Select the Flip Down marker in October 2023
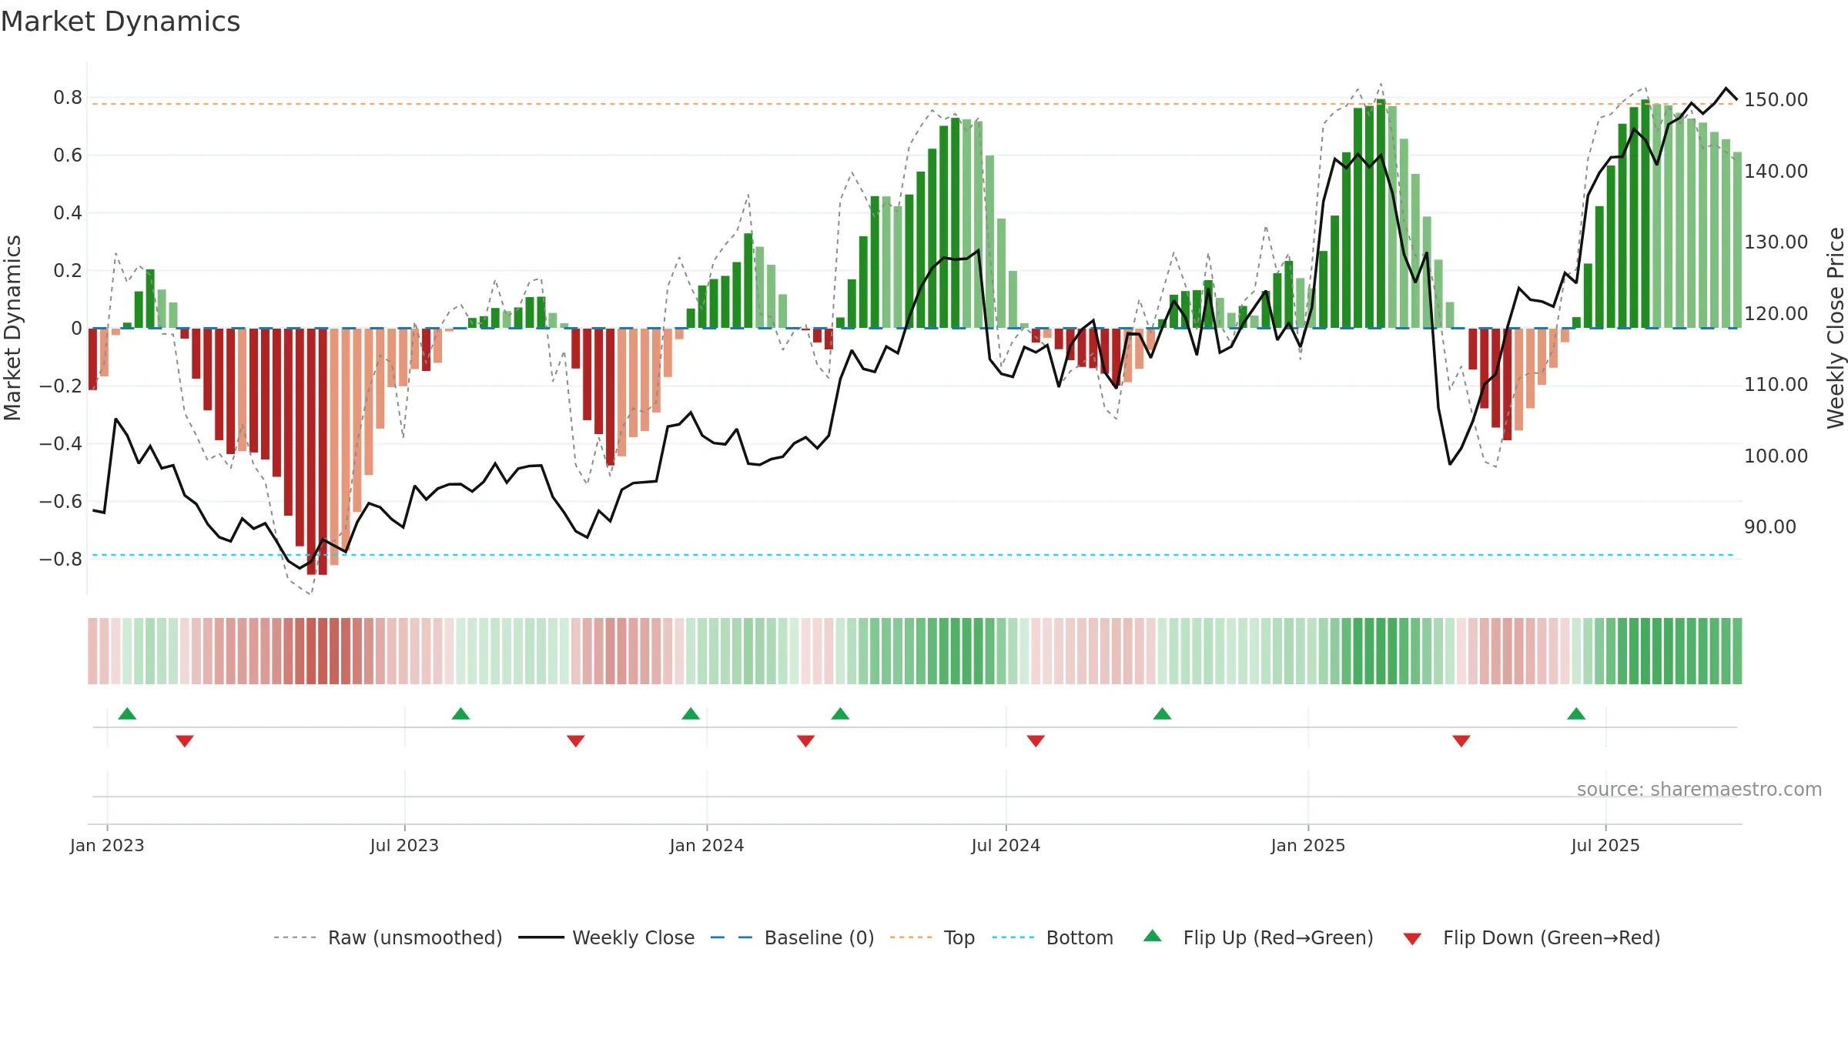 (x=576, y=741)
